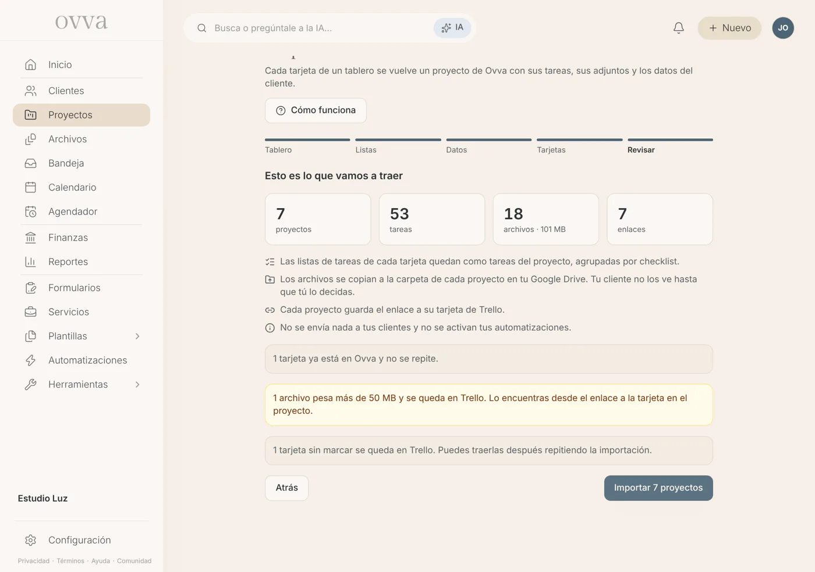The height and width of the screenshot is (572, 815).
Task: Click the Importar 7 proyectos button
Action: tap(658, 488)
